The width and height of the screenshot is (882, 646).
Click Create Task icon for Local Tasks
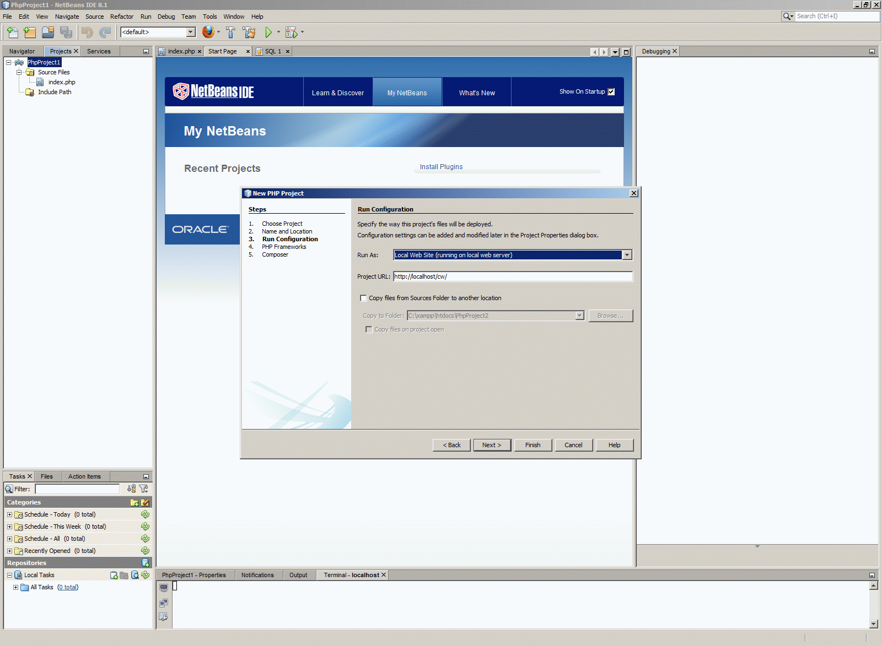click(114, 575)
